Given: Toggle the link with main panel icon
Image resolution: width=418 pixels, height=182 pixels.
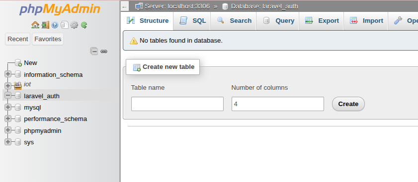Looking at the screenshot, I should [104, 52].
